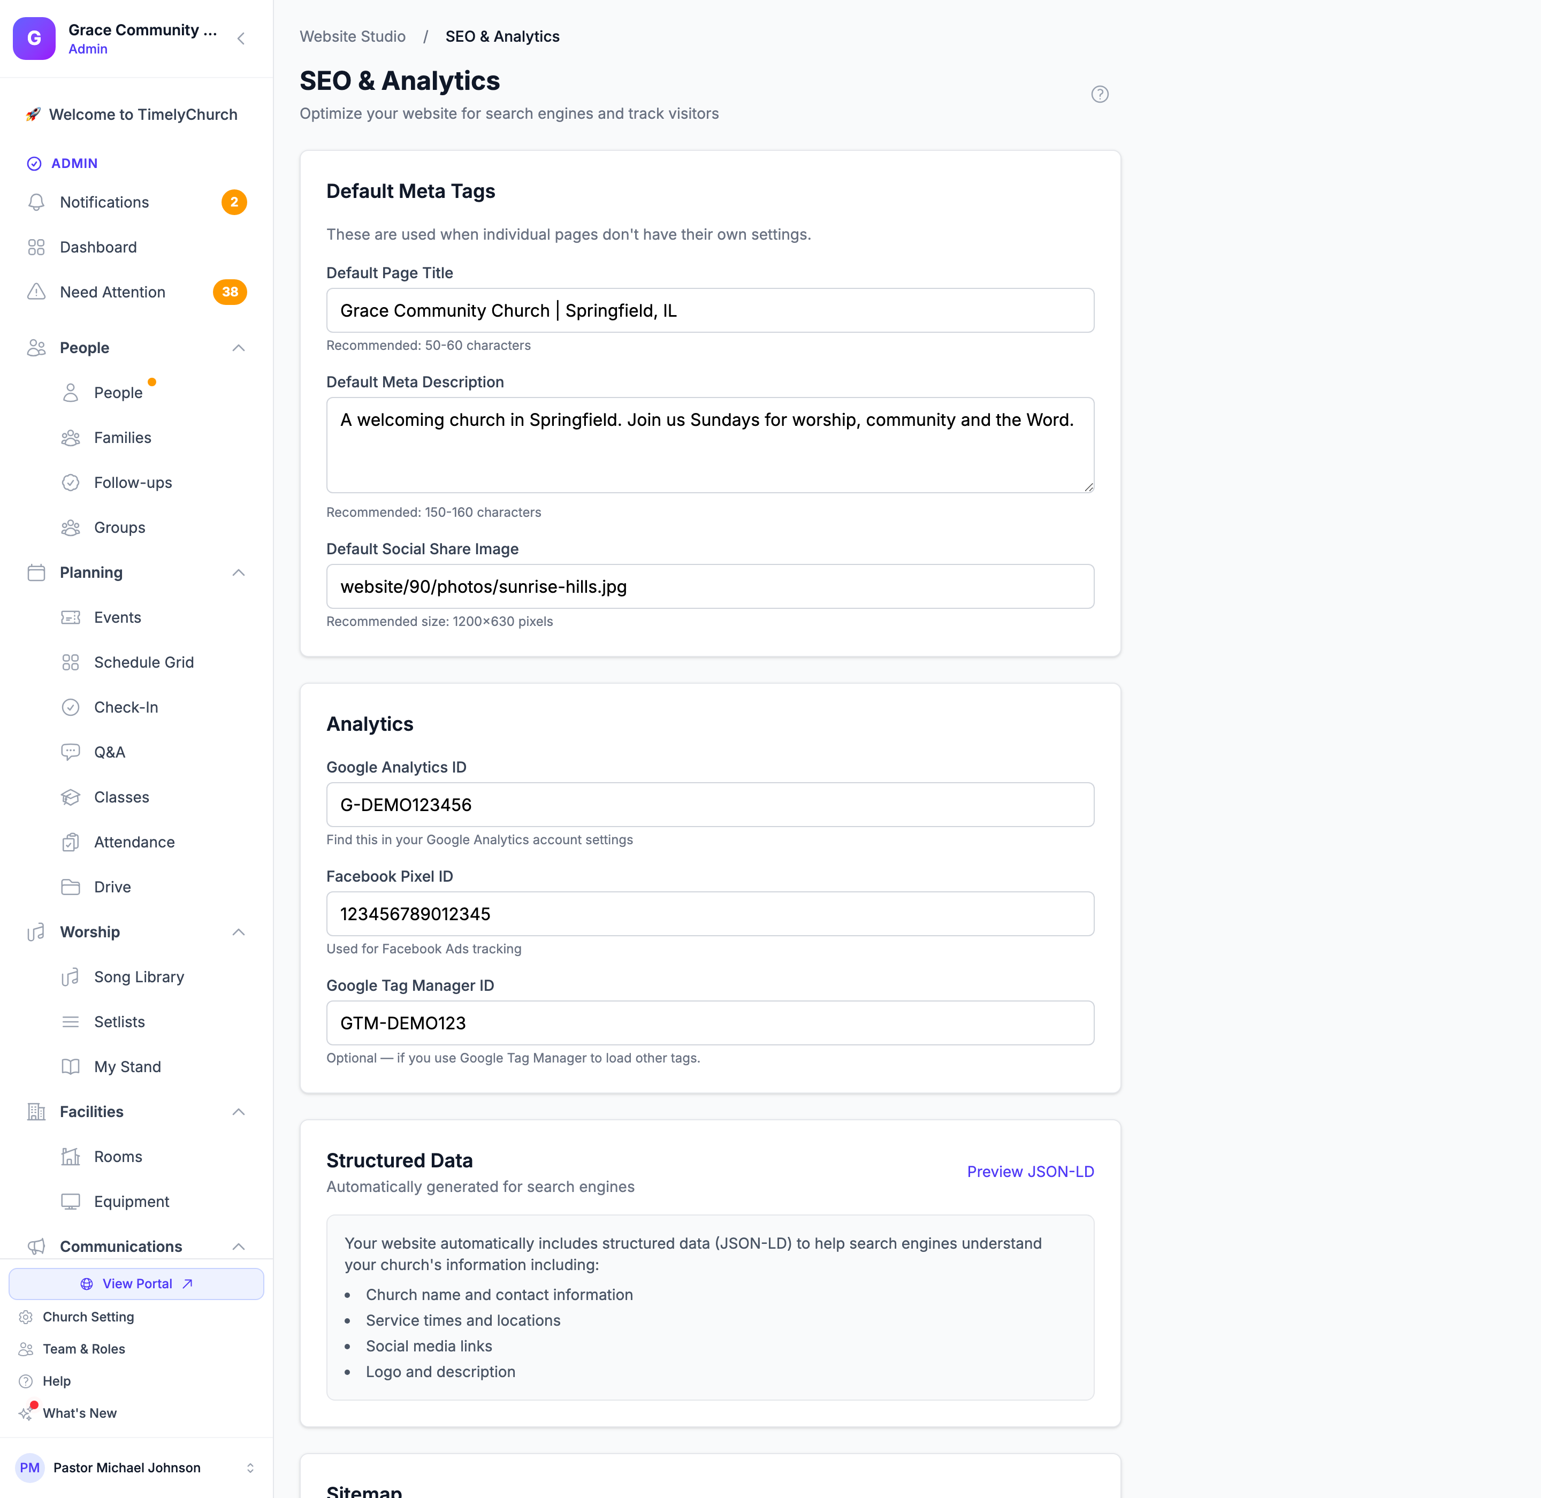Click Preview JSON-LD link
The image size is (1541, 1498).
pyautogui.click(x=1030, y=1172)
